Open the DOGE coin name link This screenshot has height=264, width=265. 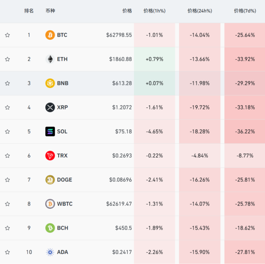pos(64,180)
